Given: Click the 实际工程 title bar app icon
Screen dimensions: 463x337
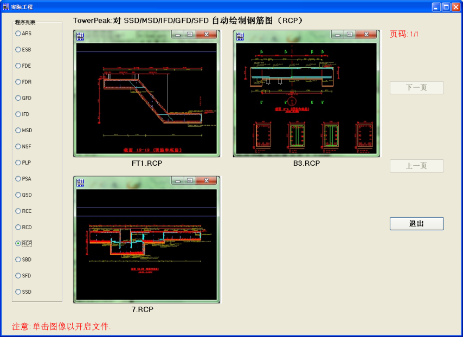Looking at the screenshot, I should [5, 7].
